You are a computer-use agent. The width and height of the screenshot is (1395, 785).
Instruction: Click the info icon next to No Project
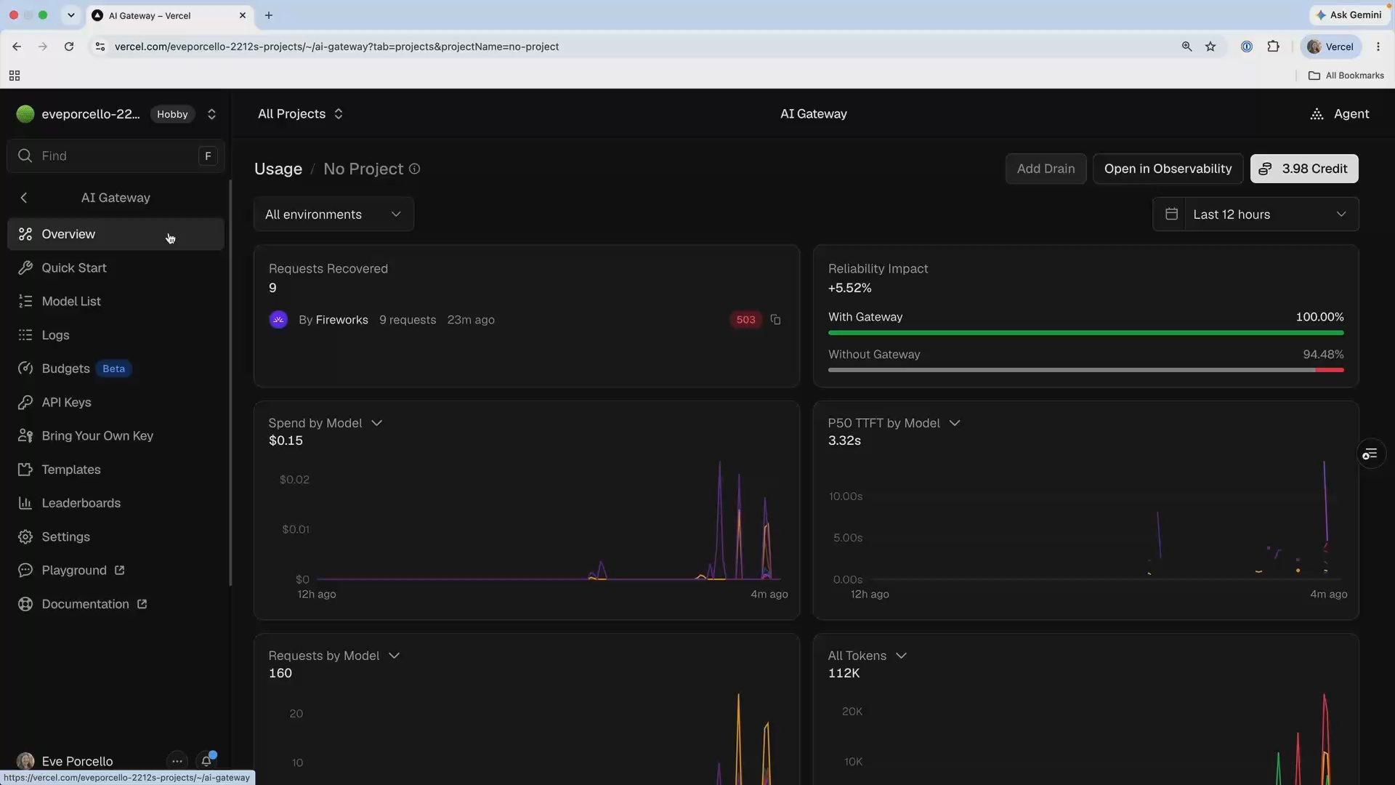click(x=414, y=169)
